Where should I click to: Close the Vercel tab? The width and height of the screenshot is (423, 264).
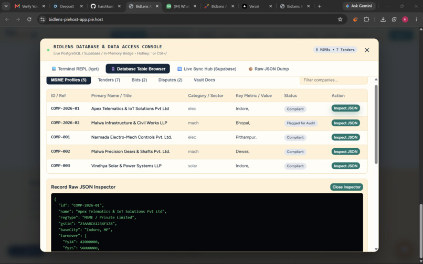(271, 6)
